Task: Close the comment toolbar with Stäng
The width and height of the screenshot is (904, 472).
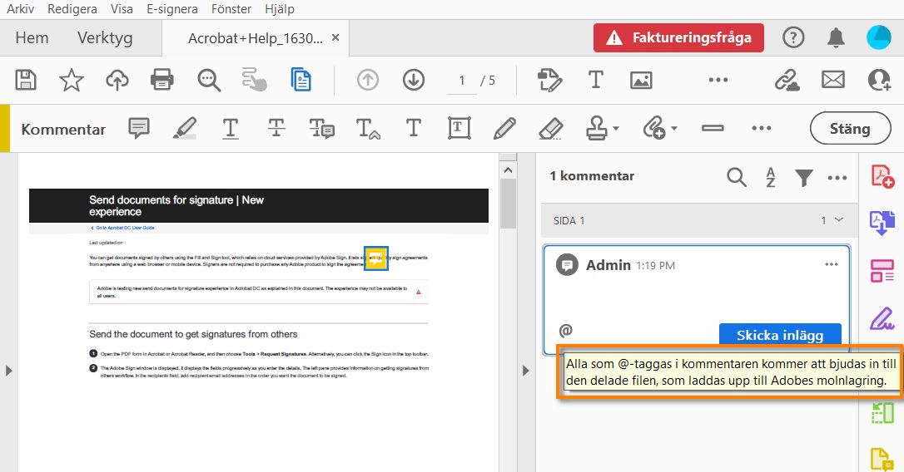Action: pyautogui.click(x=851, y=128)
